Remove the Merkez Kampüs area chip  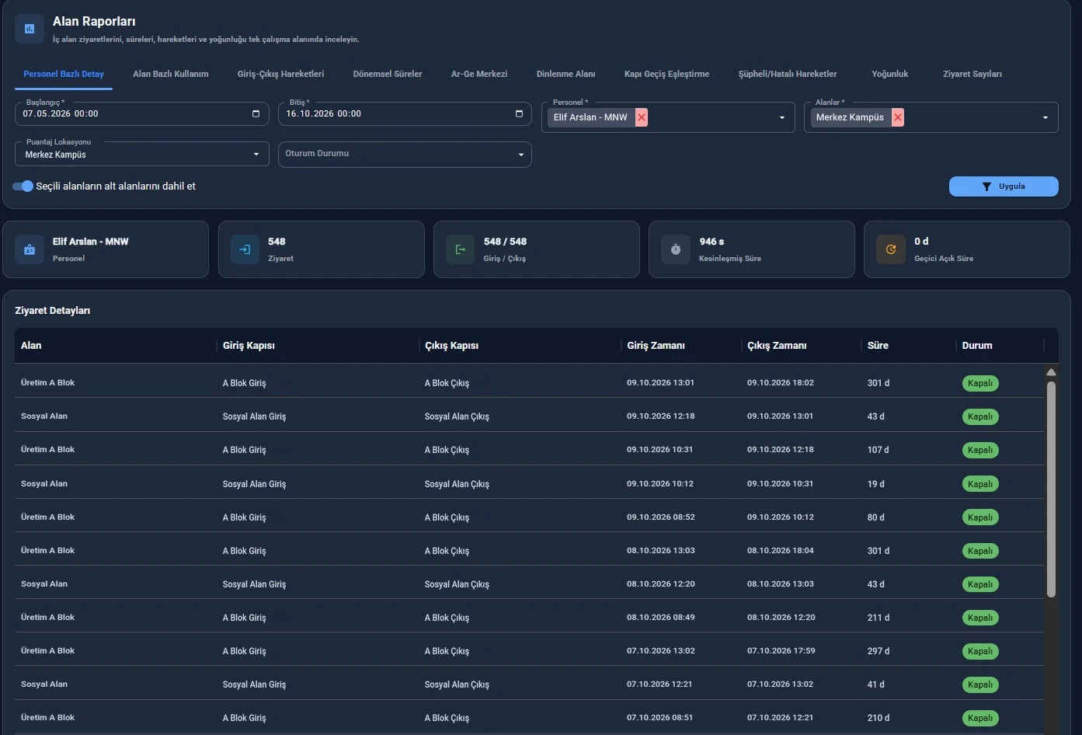coord(898,117)
